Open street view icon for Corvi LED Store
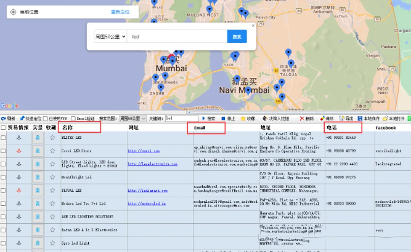The height and width of the screenshot is (252, 411). [38, 151]
